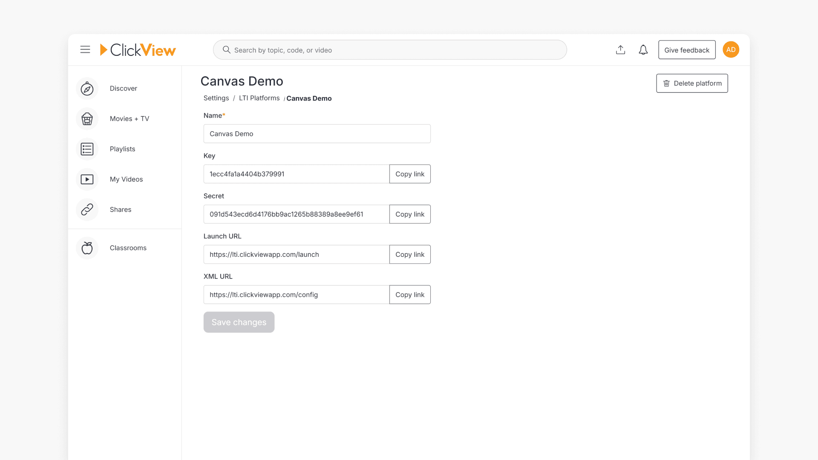Open the AD profile avatar menu
818x460 pixels.
tap(731, 49)
